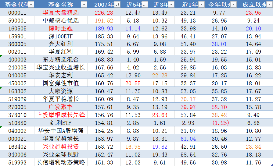Viewport: 273px width, 166px height.
Task: Click fund code 002011
Action: point(17,52)
